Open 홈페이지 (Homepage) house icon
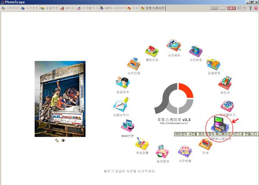This screenshot has width=259, height=185. (x=152, y=51)
